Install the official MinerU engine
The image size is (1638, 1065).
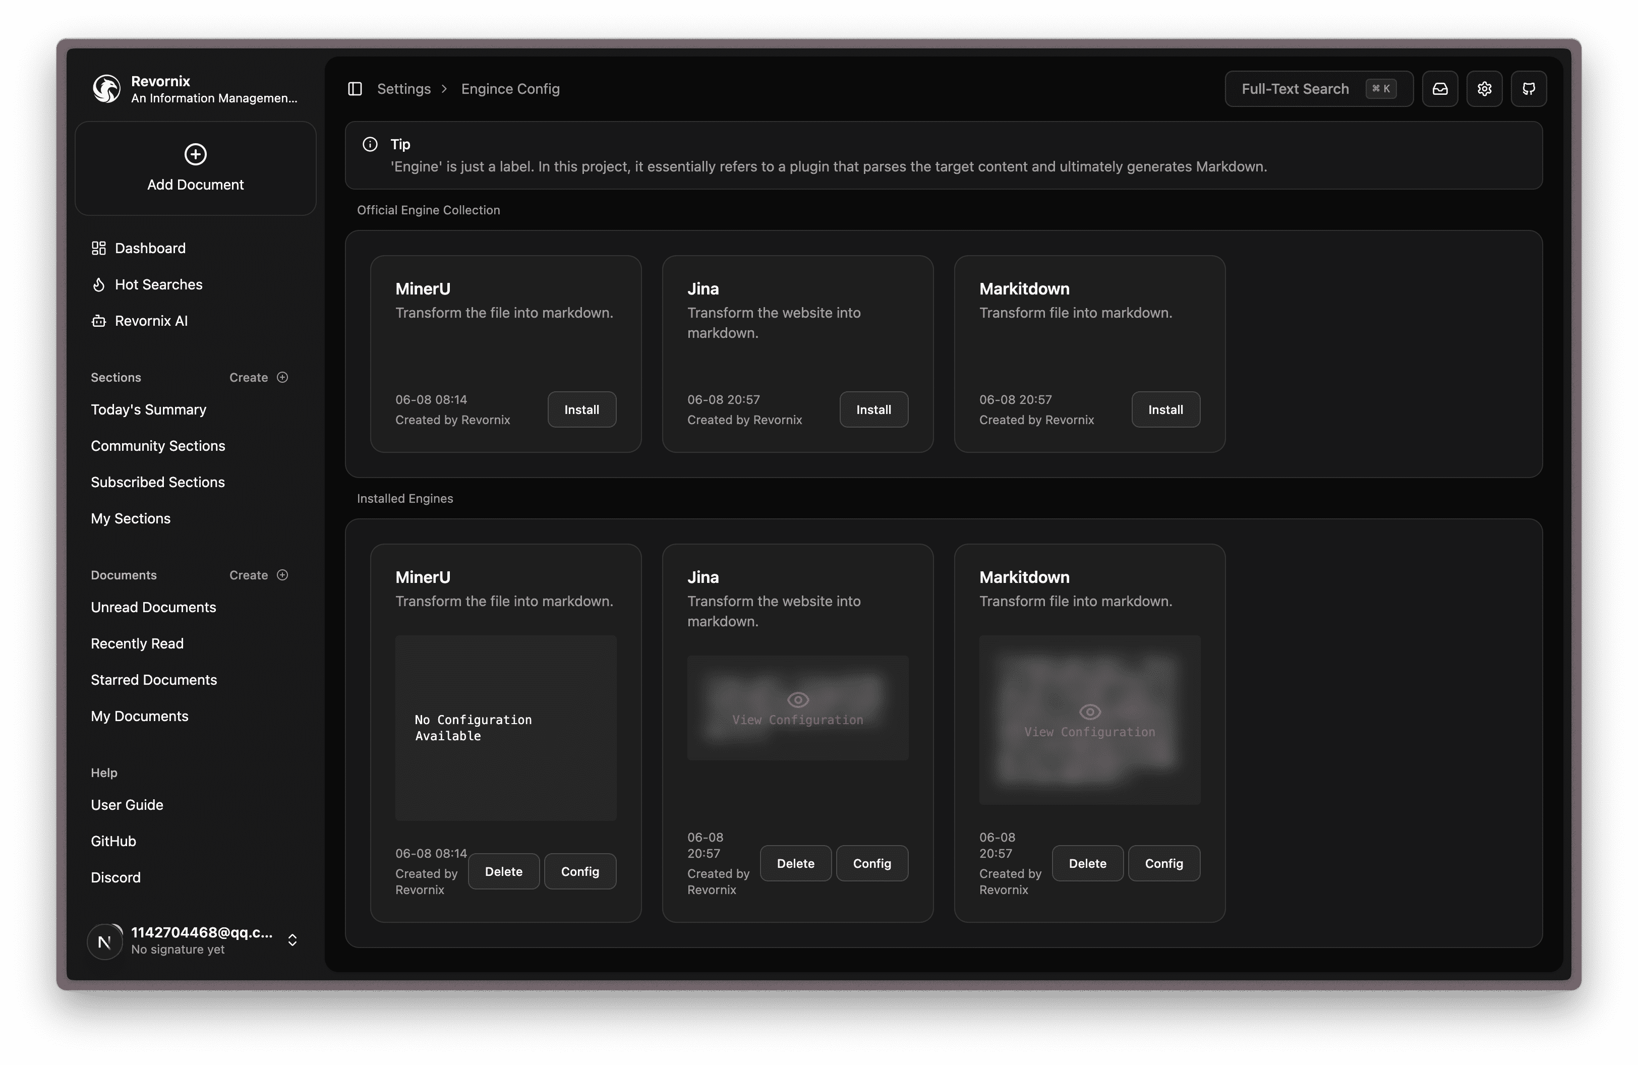[x=581, y=409]
